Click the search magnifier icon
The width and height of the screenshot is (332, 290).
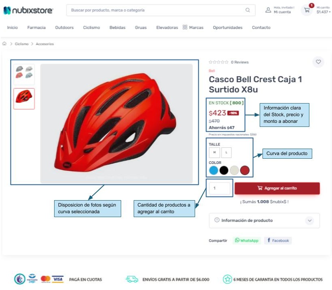[248, 10]
